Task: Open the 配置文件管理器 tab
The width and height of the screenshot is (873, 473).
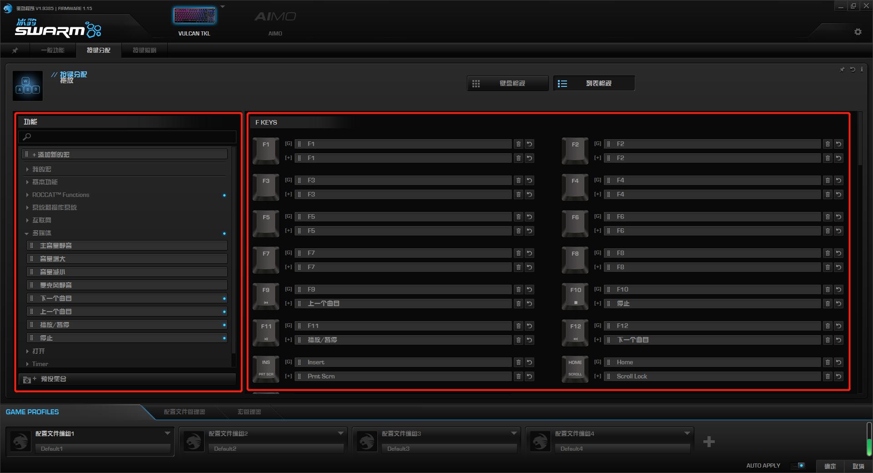Action: [x=184, y=412]
